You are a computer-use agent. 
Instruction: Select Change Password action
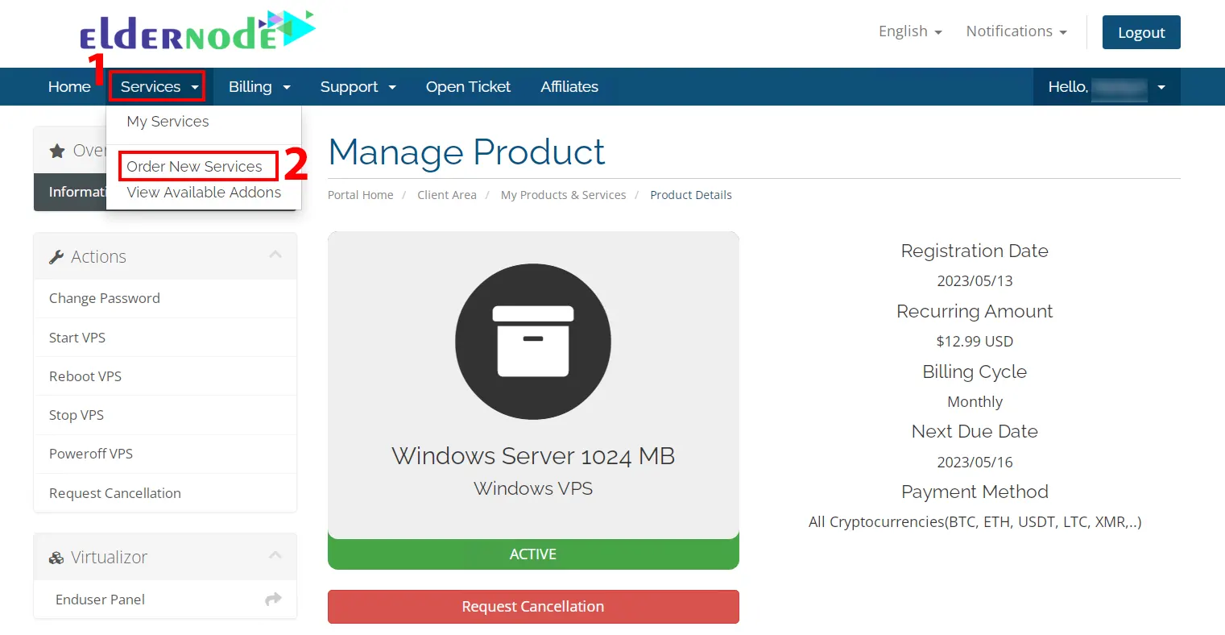pos(105,298)
